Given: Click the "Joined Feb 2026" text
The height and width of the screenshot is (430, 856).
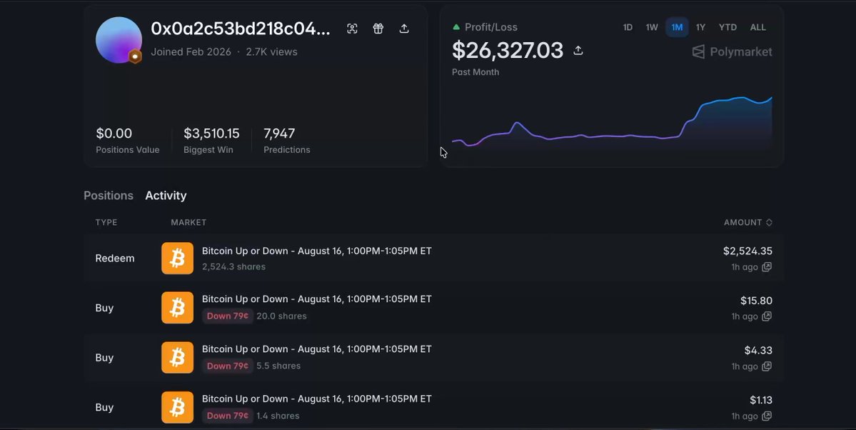Looking at the screenshot, I should 191,52.
